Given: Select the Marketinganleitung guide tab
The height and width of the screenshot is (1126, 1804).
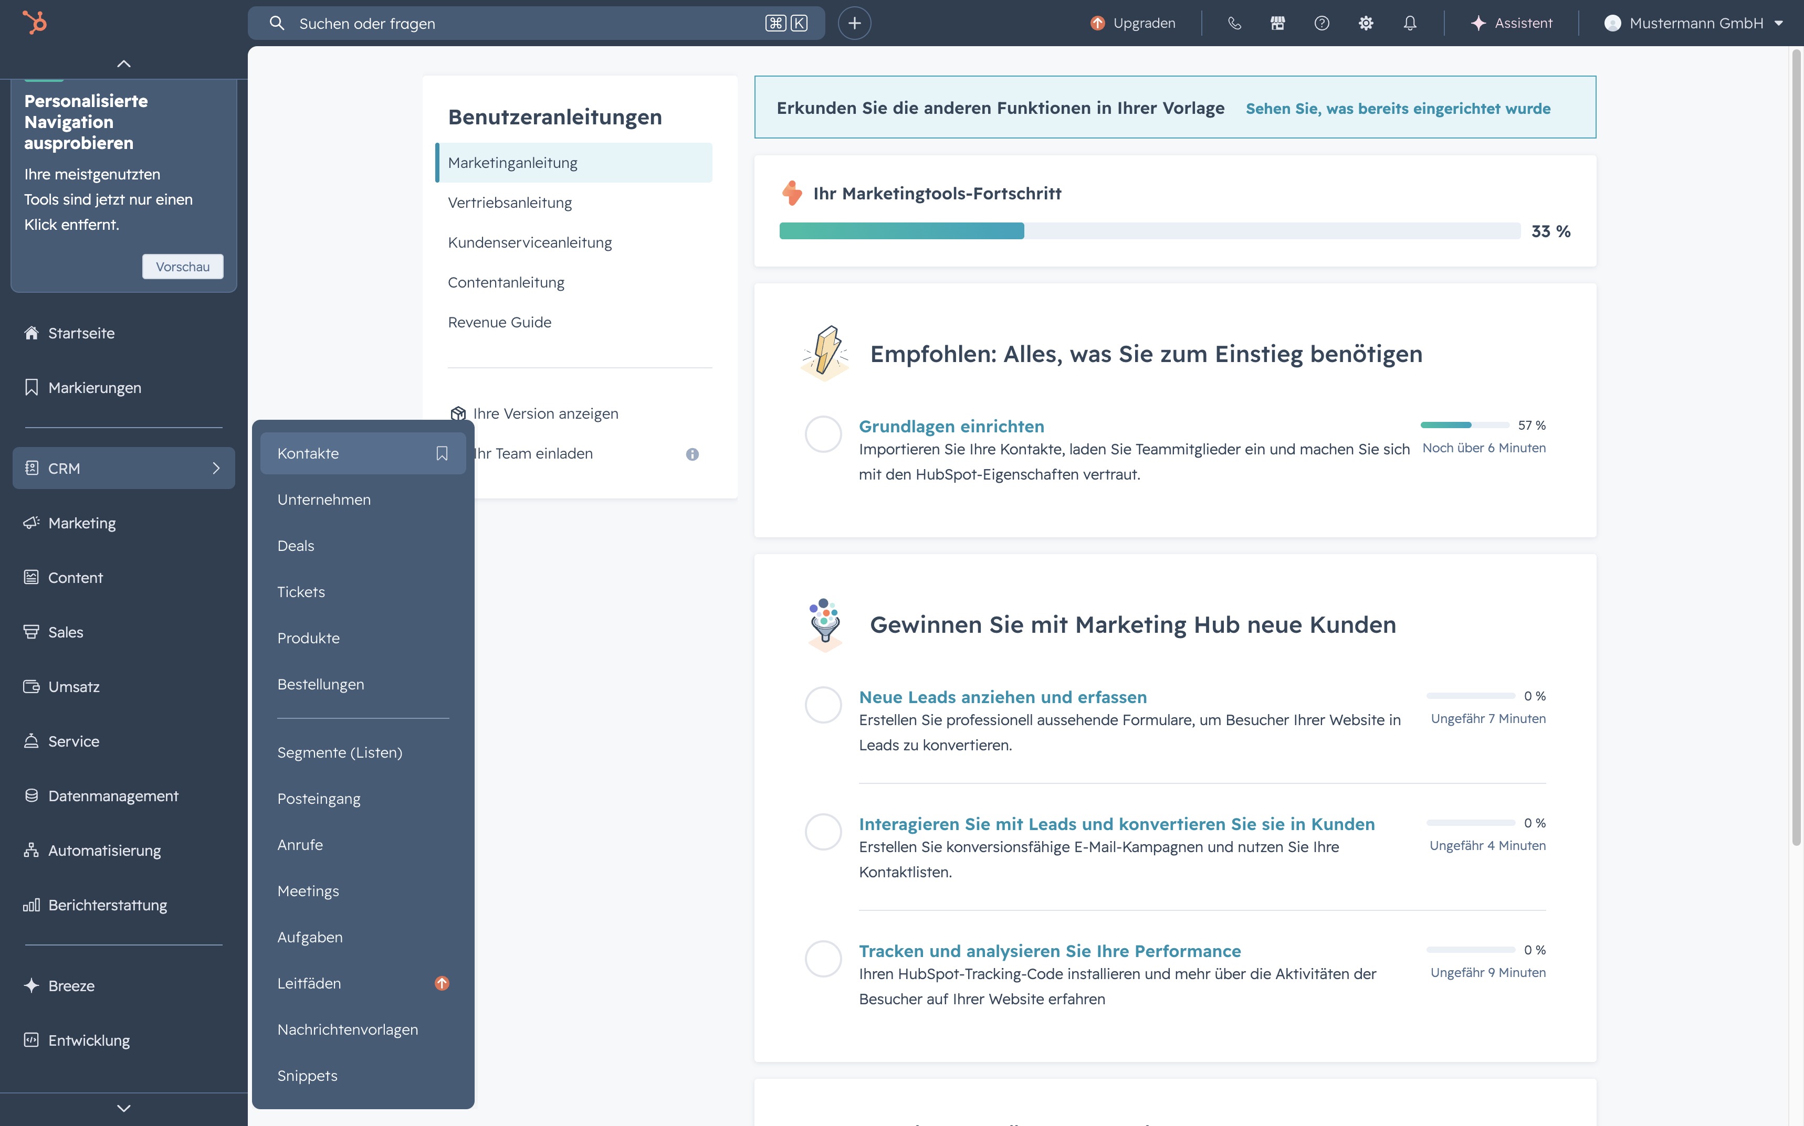Looking at the screenshot, I should [574, 162].
